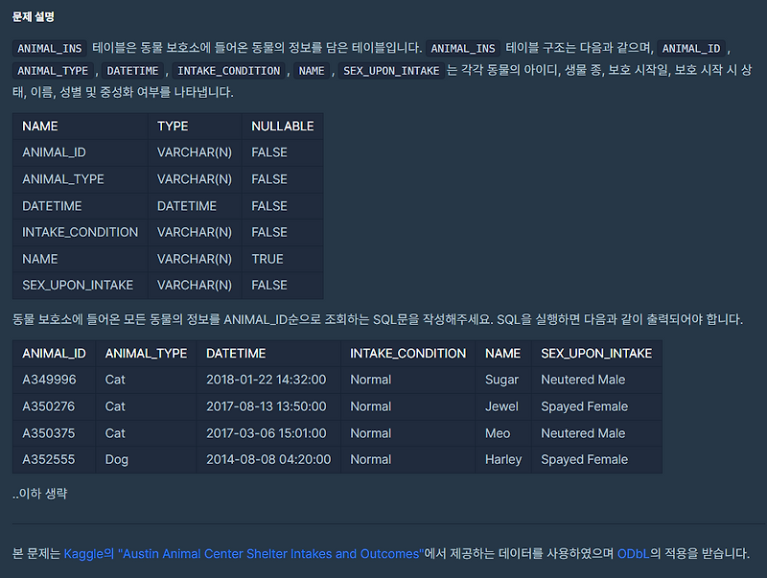
Task: Click the 2014-08-08 04:20:00 datetime cell
Action: click(269, 460)
